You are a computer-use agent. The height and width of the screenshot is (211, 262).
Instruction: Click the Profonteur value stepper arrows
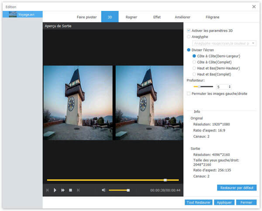(x=230, y=87)
